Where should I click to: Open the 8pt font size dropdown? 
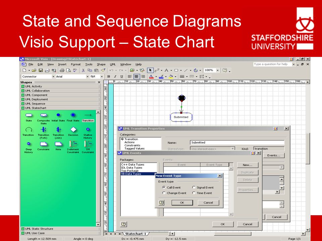[102, 76]
